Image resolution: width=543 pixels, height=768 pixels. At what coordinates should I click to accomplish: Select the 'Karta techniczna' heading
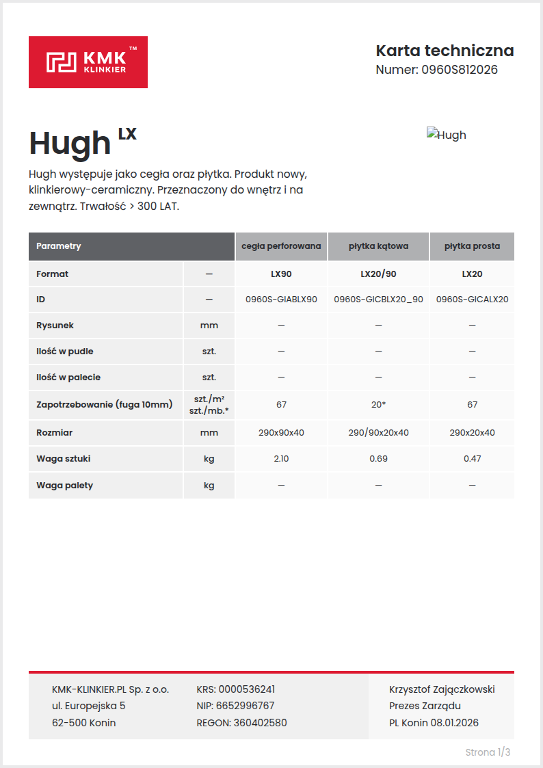tap(445, 51)
